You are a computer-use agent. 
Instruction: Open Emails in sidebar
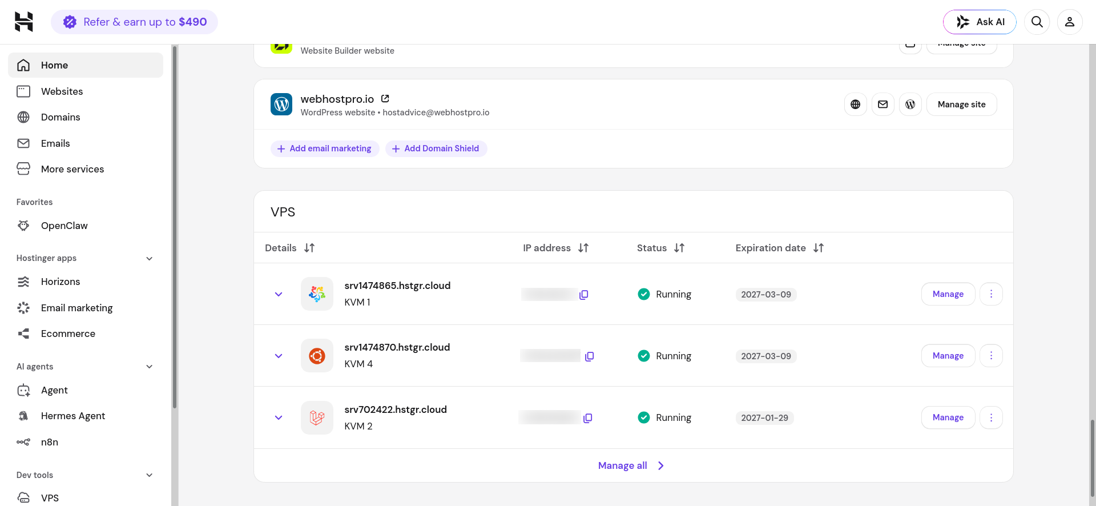86,143
